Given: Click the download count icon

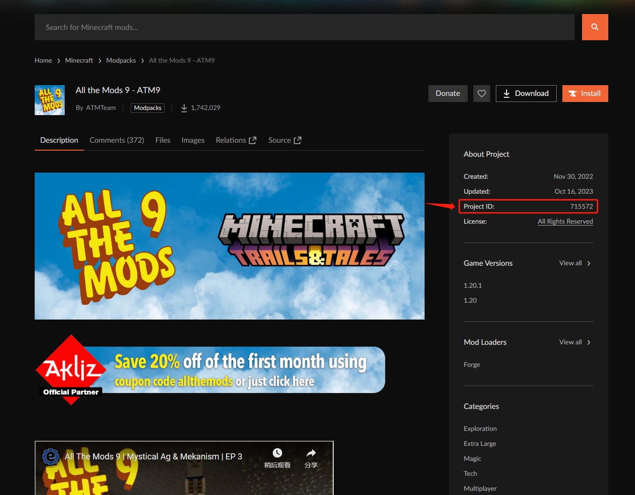Looking at the screenshot, I should point(184,108).
